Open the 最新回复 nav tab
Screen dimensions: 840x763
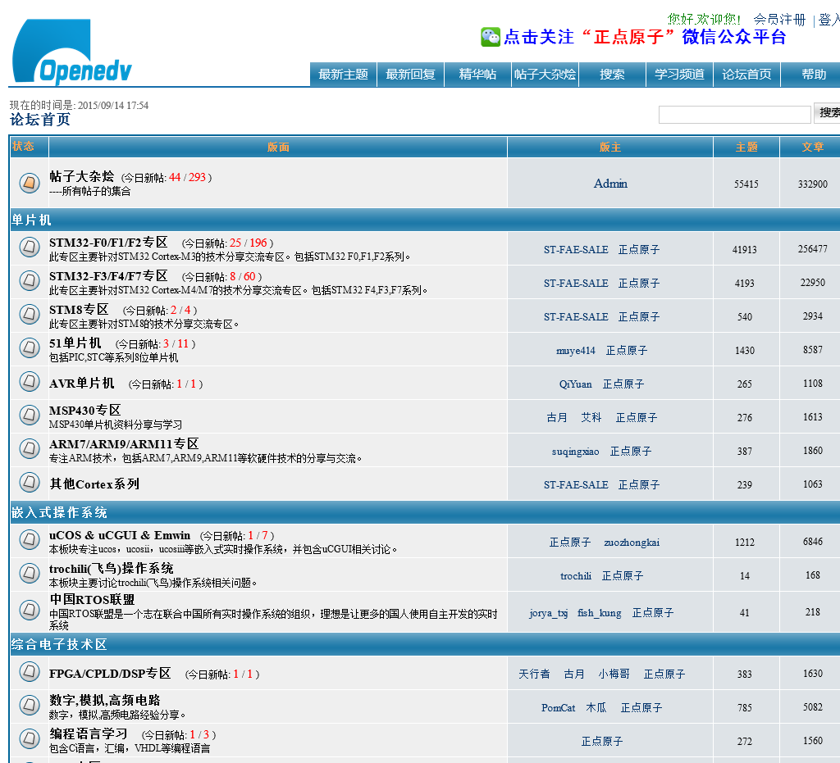tap(411, 75)
